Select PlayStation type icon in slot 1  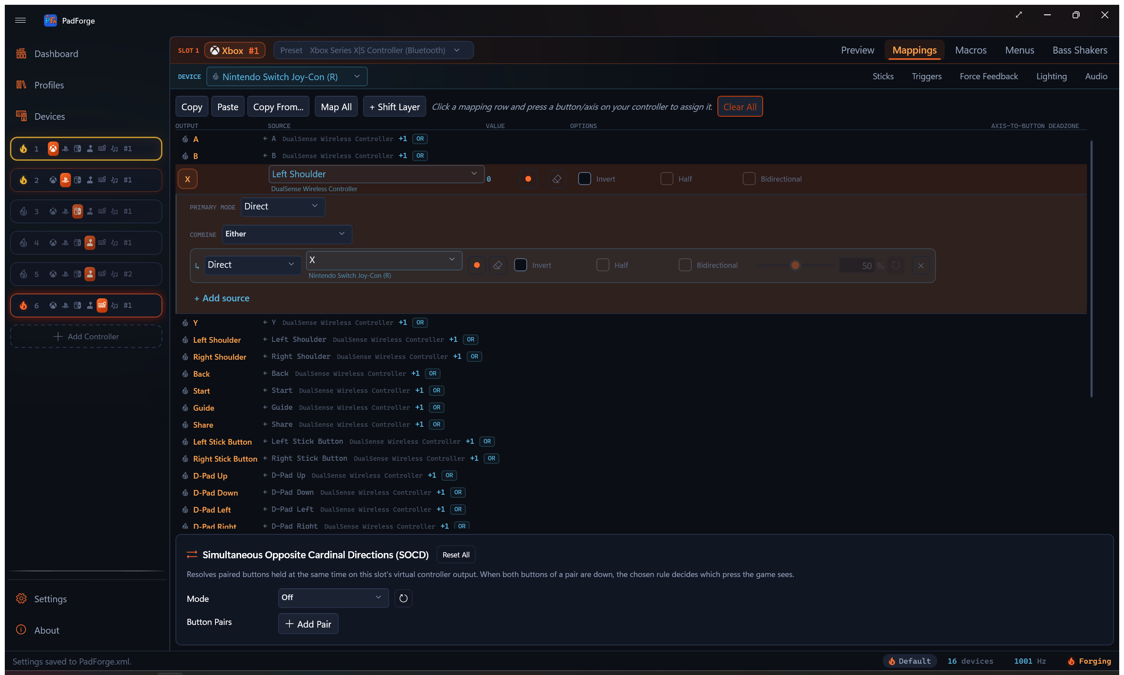click(x=65, y=149)
